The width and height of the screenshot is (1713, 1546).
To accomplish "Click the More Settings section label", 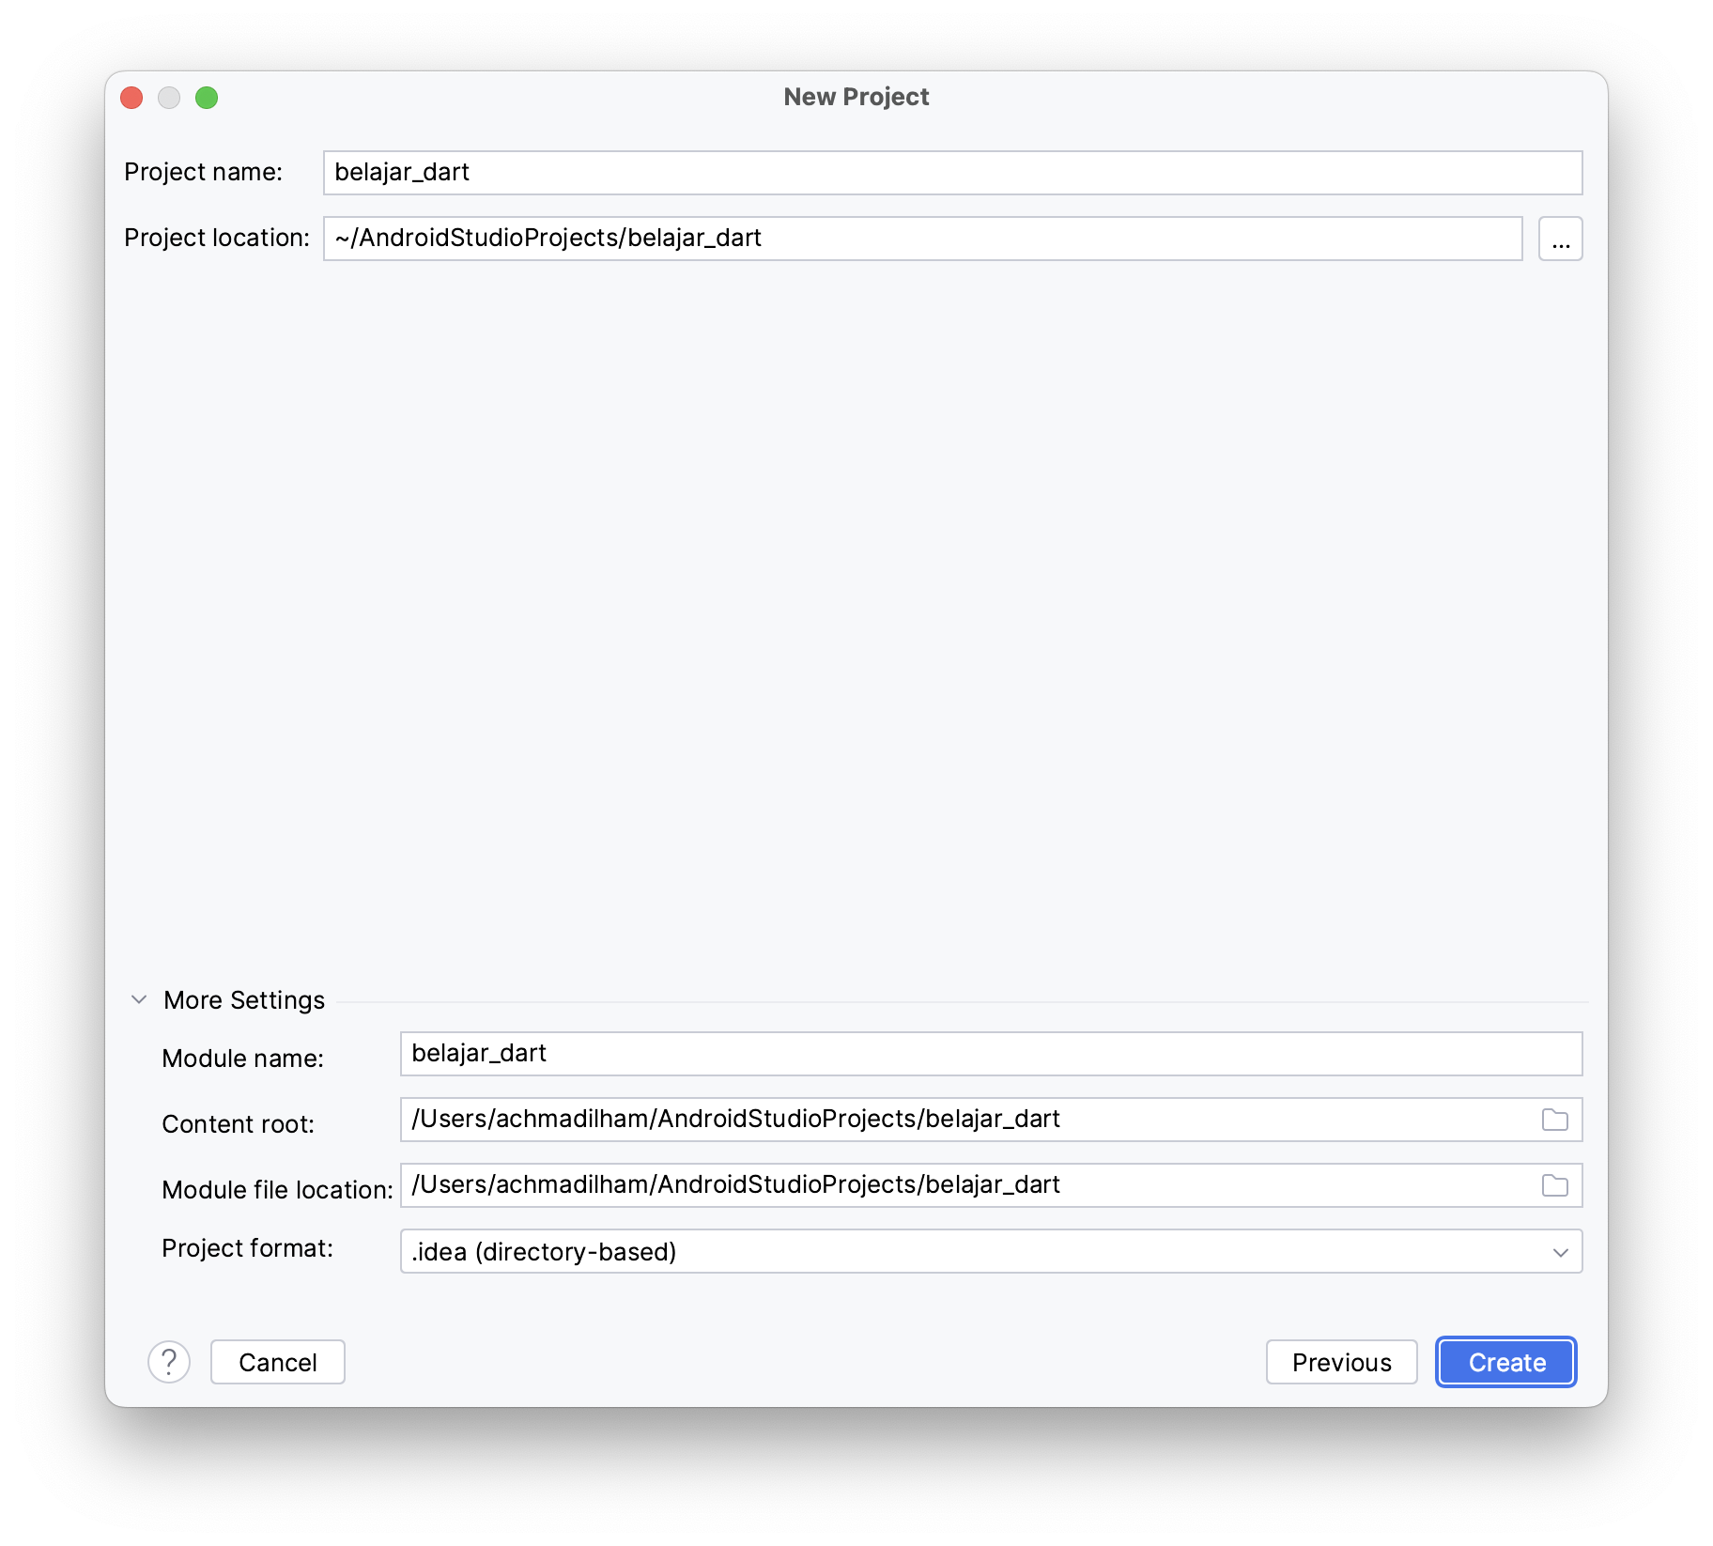I will [244, 999].
